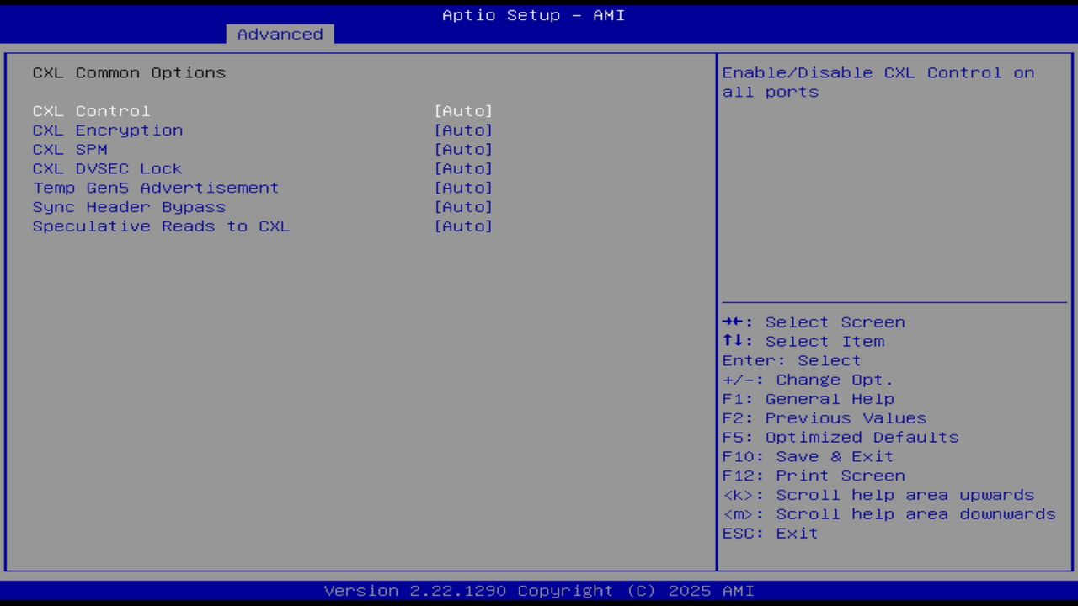Open the CXL Control [Auto] dropdown
The height and width of the screenshot is (606, 1078).
point(463,110)
